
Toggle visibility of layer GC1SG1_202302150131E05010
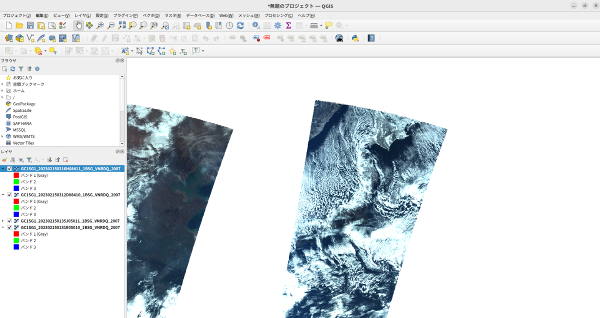click(x=9, y=227)
